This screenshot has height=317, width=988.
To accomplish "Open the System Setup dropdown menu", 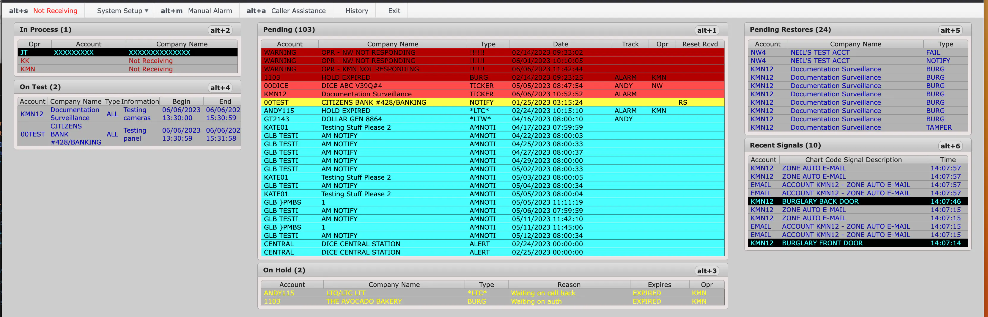I will point(122,11).
